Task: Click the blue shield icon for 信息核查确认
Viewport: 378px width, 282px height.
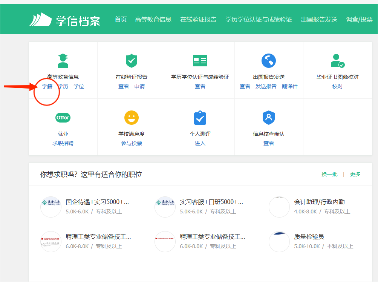Action: pos(269,118)
